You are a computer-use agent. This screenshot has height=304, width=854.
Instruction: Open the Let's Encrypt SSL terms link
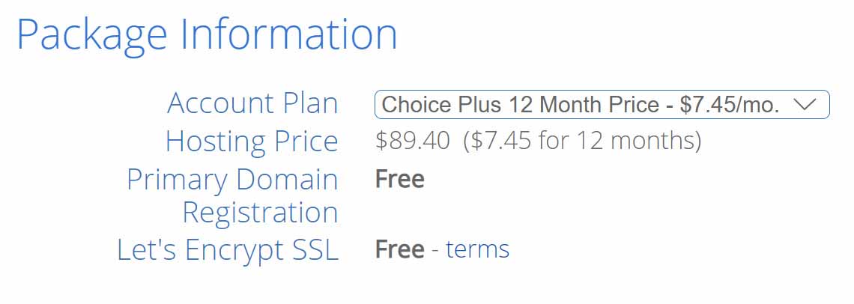click(477, 249)
